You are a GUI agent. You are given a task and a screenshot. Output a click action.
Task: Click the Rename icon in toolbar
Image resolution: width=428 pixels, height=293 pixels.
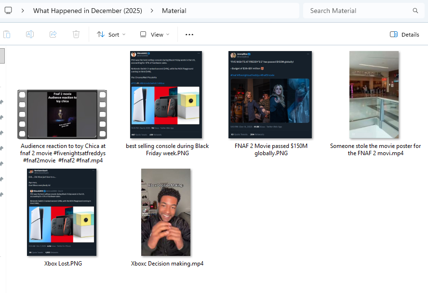[x=30, y=34]
